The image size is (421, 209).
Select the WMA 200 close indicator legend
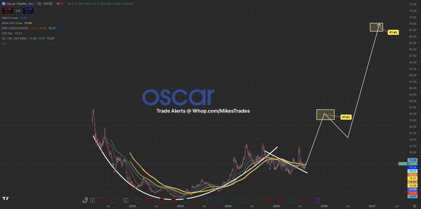click(12, 23)
